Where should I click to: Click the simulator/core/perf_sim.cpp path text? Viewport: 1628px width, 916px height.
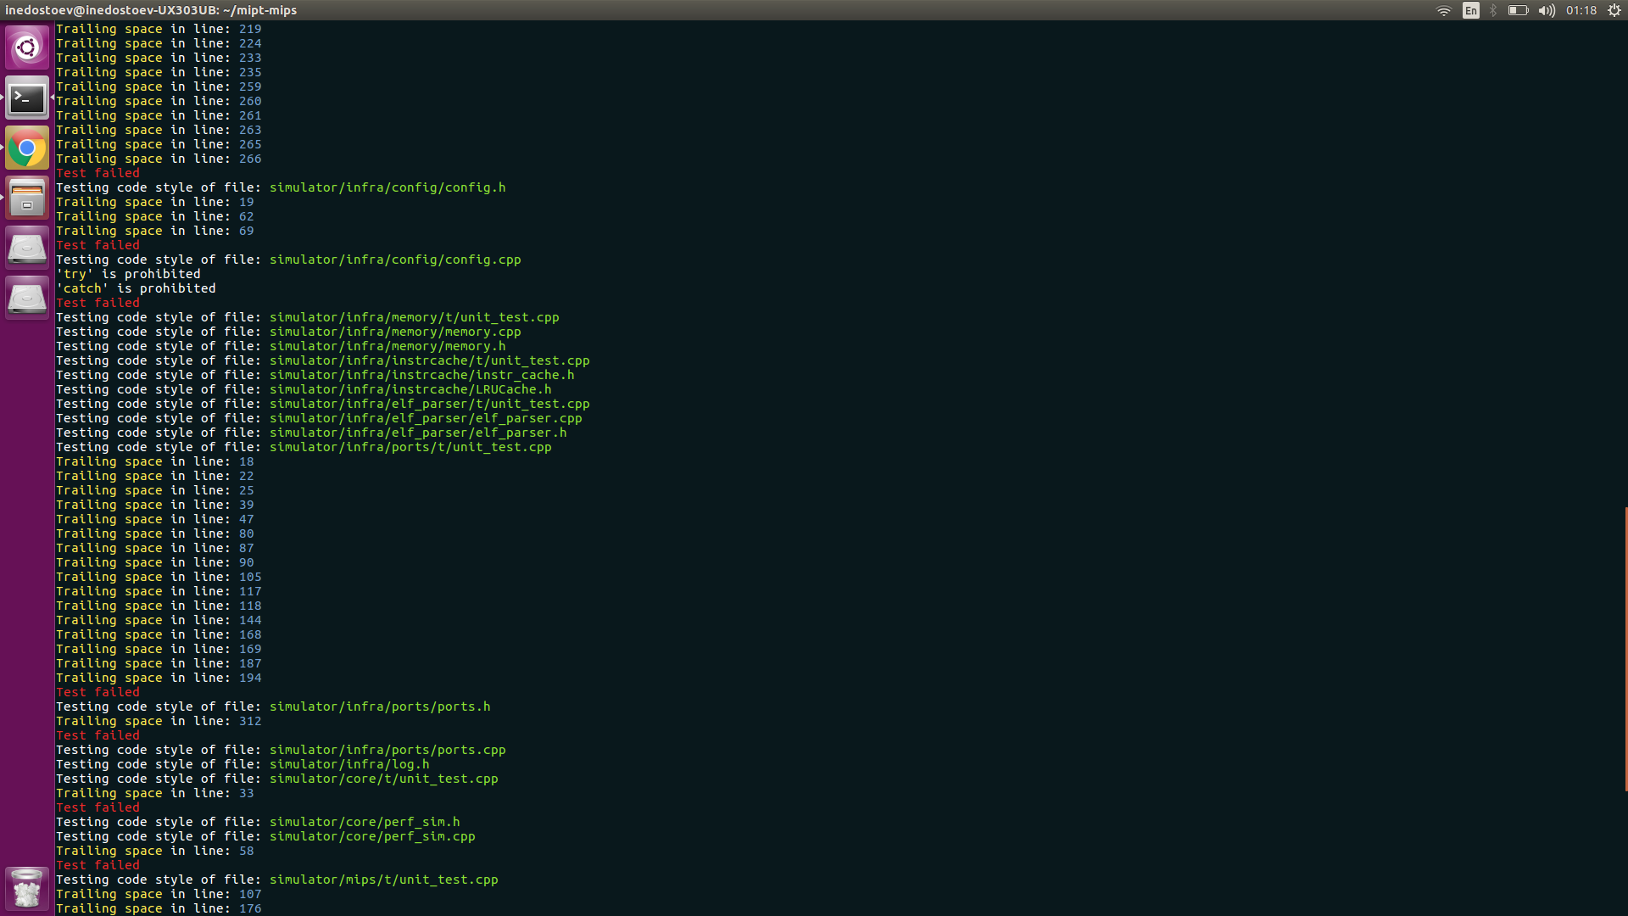pos(371,836)
